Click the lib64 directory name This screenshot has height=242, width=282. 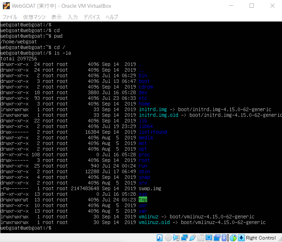click(146, 126)
